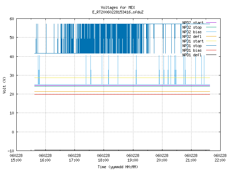Image resolution: width=227 pixels, height=170 pixels.
Task: Select the NPD2 bias legend label
Action: (x=192, y=32)
